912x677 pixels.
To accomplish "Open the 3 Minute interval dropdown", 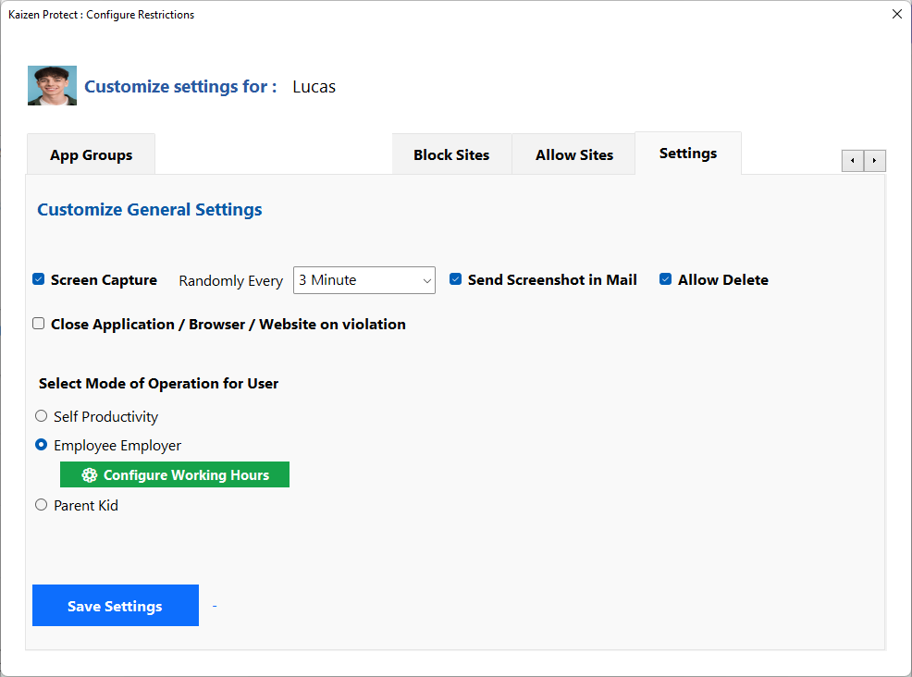I will point(364,280).
